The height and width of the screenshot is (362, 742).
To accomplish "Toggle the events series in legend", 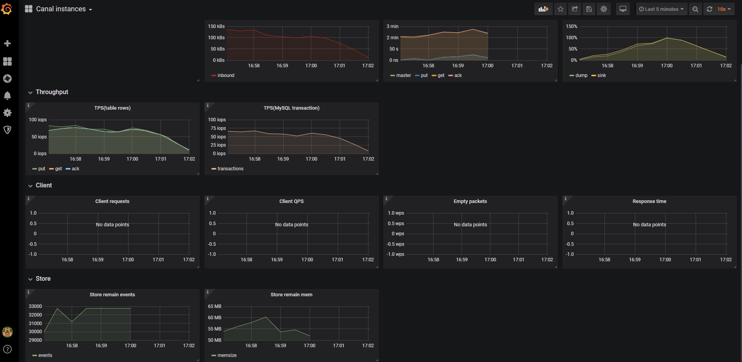I will point(45,355).
